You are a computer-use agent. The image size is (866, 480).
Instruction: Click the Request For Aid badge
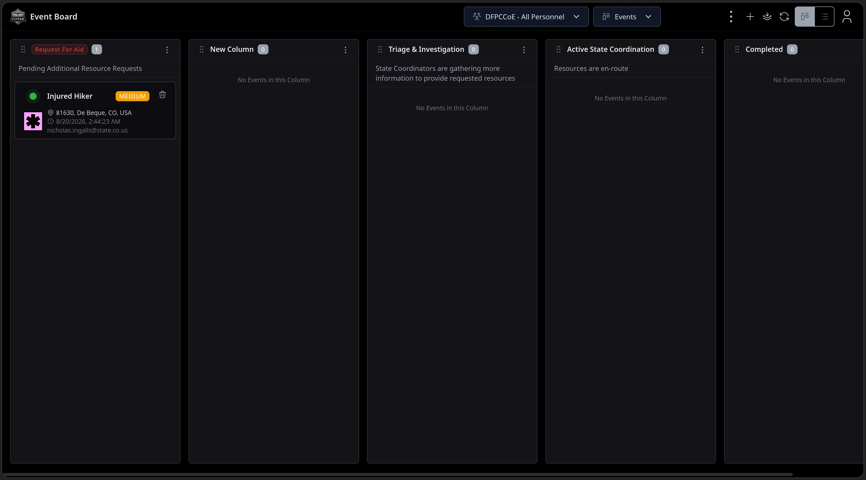point(59,49)
